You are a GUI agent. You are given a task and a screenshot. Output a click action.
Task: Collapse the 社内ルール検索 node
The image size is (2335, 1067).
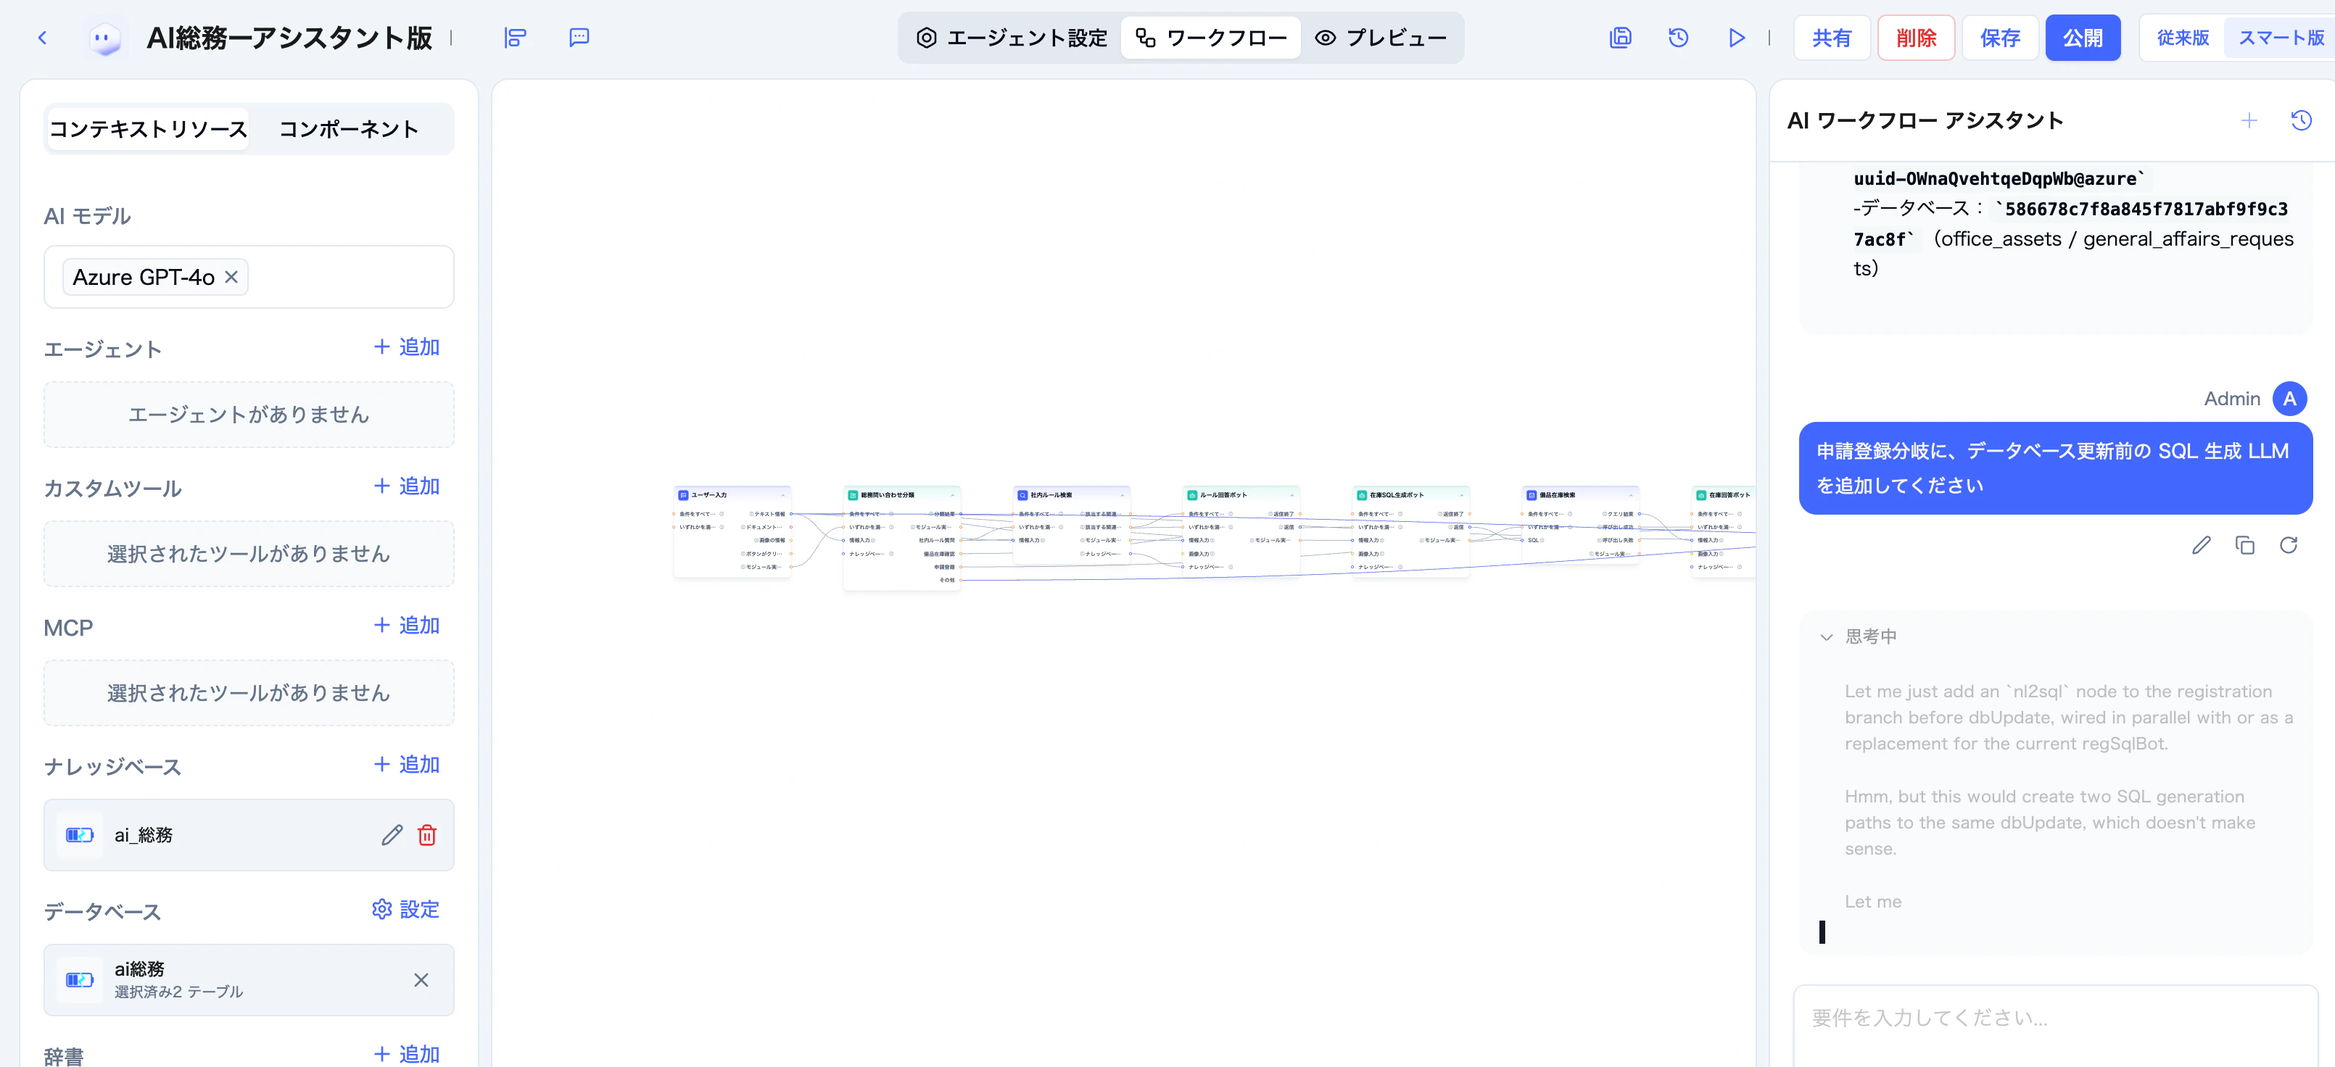click(x=1121, y=496)
